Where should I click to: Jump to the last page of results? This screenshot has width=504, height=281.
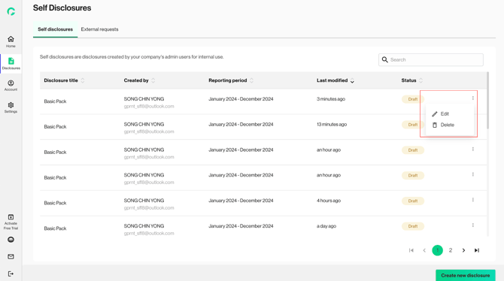[x=477, y=250]
